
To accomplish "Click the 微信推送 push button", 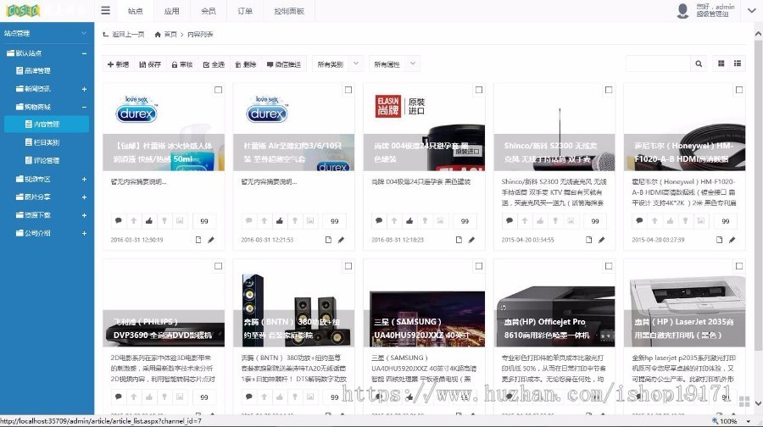I will point(284,64).
